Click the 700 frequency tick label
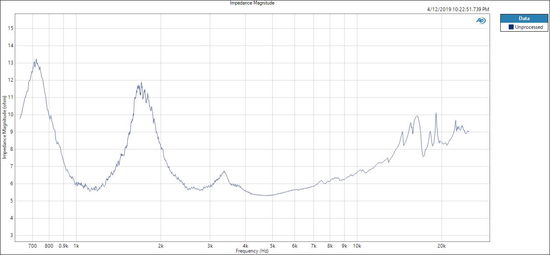550x255 pixels. click(33, 246)
